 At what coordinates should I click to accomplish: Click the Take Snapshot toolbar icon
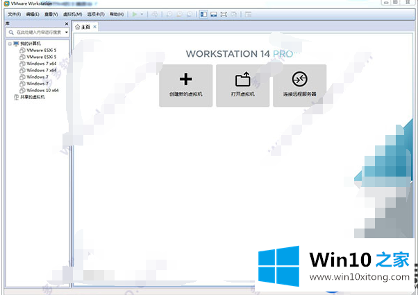(x=169, y=15)
